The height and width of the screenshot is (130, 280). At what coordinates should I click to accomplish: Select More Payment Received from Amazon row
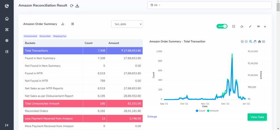pyautogui.click(x=83, y=126)
